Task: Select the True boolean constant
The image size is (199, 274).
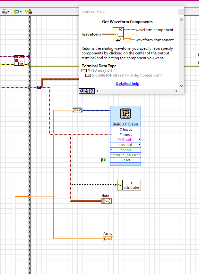Action: point(103,160)
